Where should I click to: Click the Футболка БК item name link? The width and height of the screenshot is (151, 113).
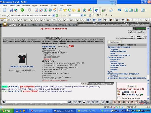coord(49,46)
